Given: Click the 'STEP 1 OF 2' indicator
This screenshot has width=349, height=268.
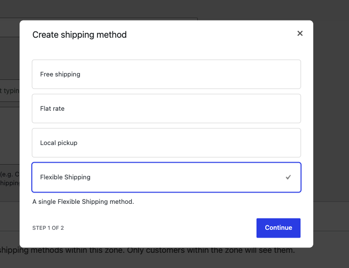Looking at the screenshot, I should point(48,228).
